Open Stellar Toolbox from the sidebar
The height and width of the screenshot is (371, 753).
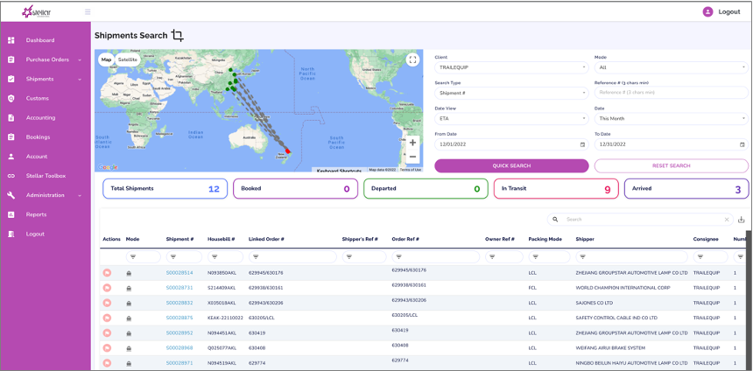coord(46,176)
